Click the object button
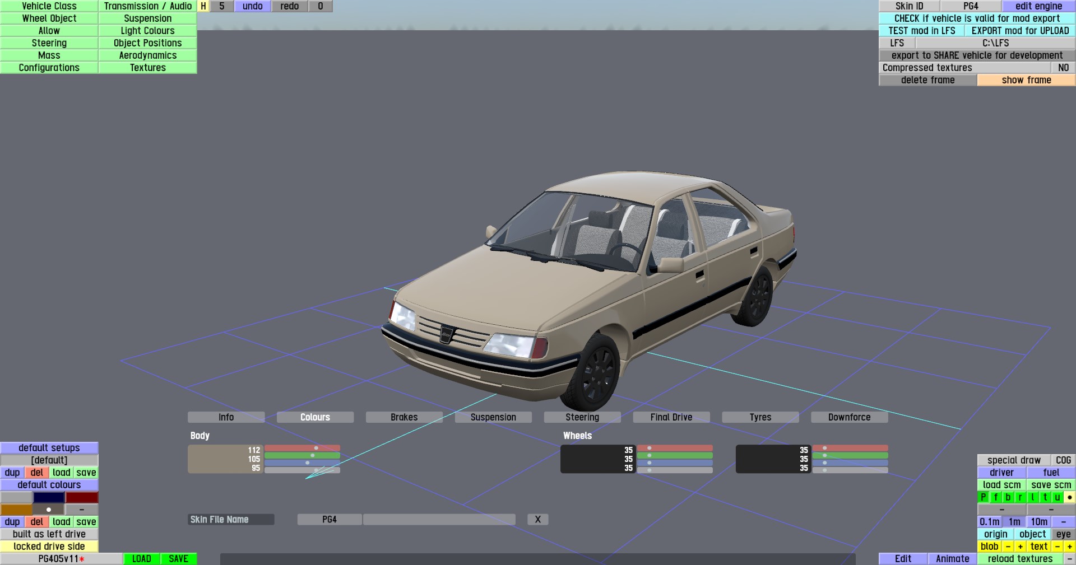Screen dimensions: 1076x565 pos(1032,534)
